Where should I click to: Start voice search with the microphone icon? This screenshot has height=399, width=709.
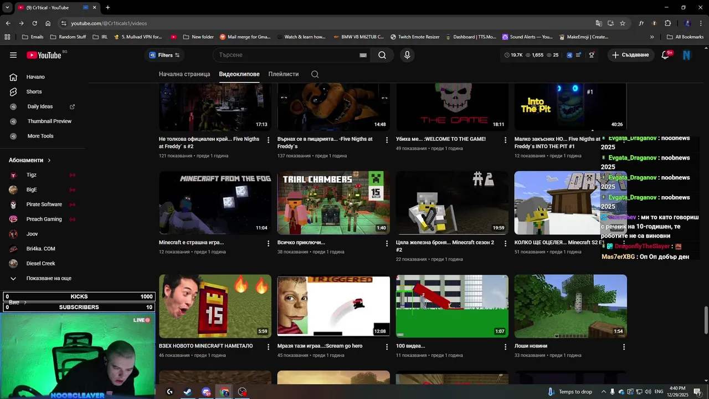point(407,55)
